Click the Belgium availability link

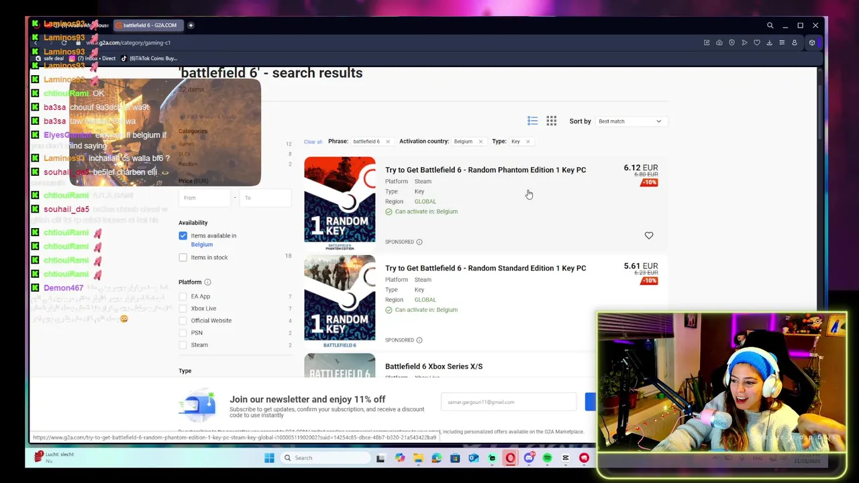click(201, 245)
